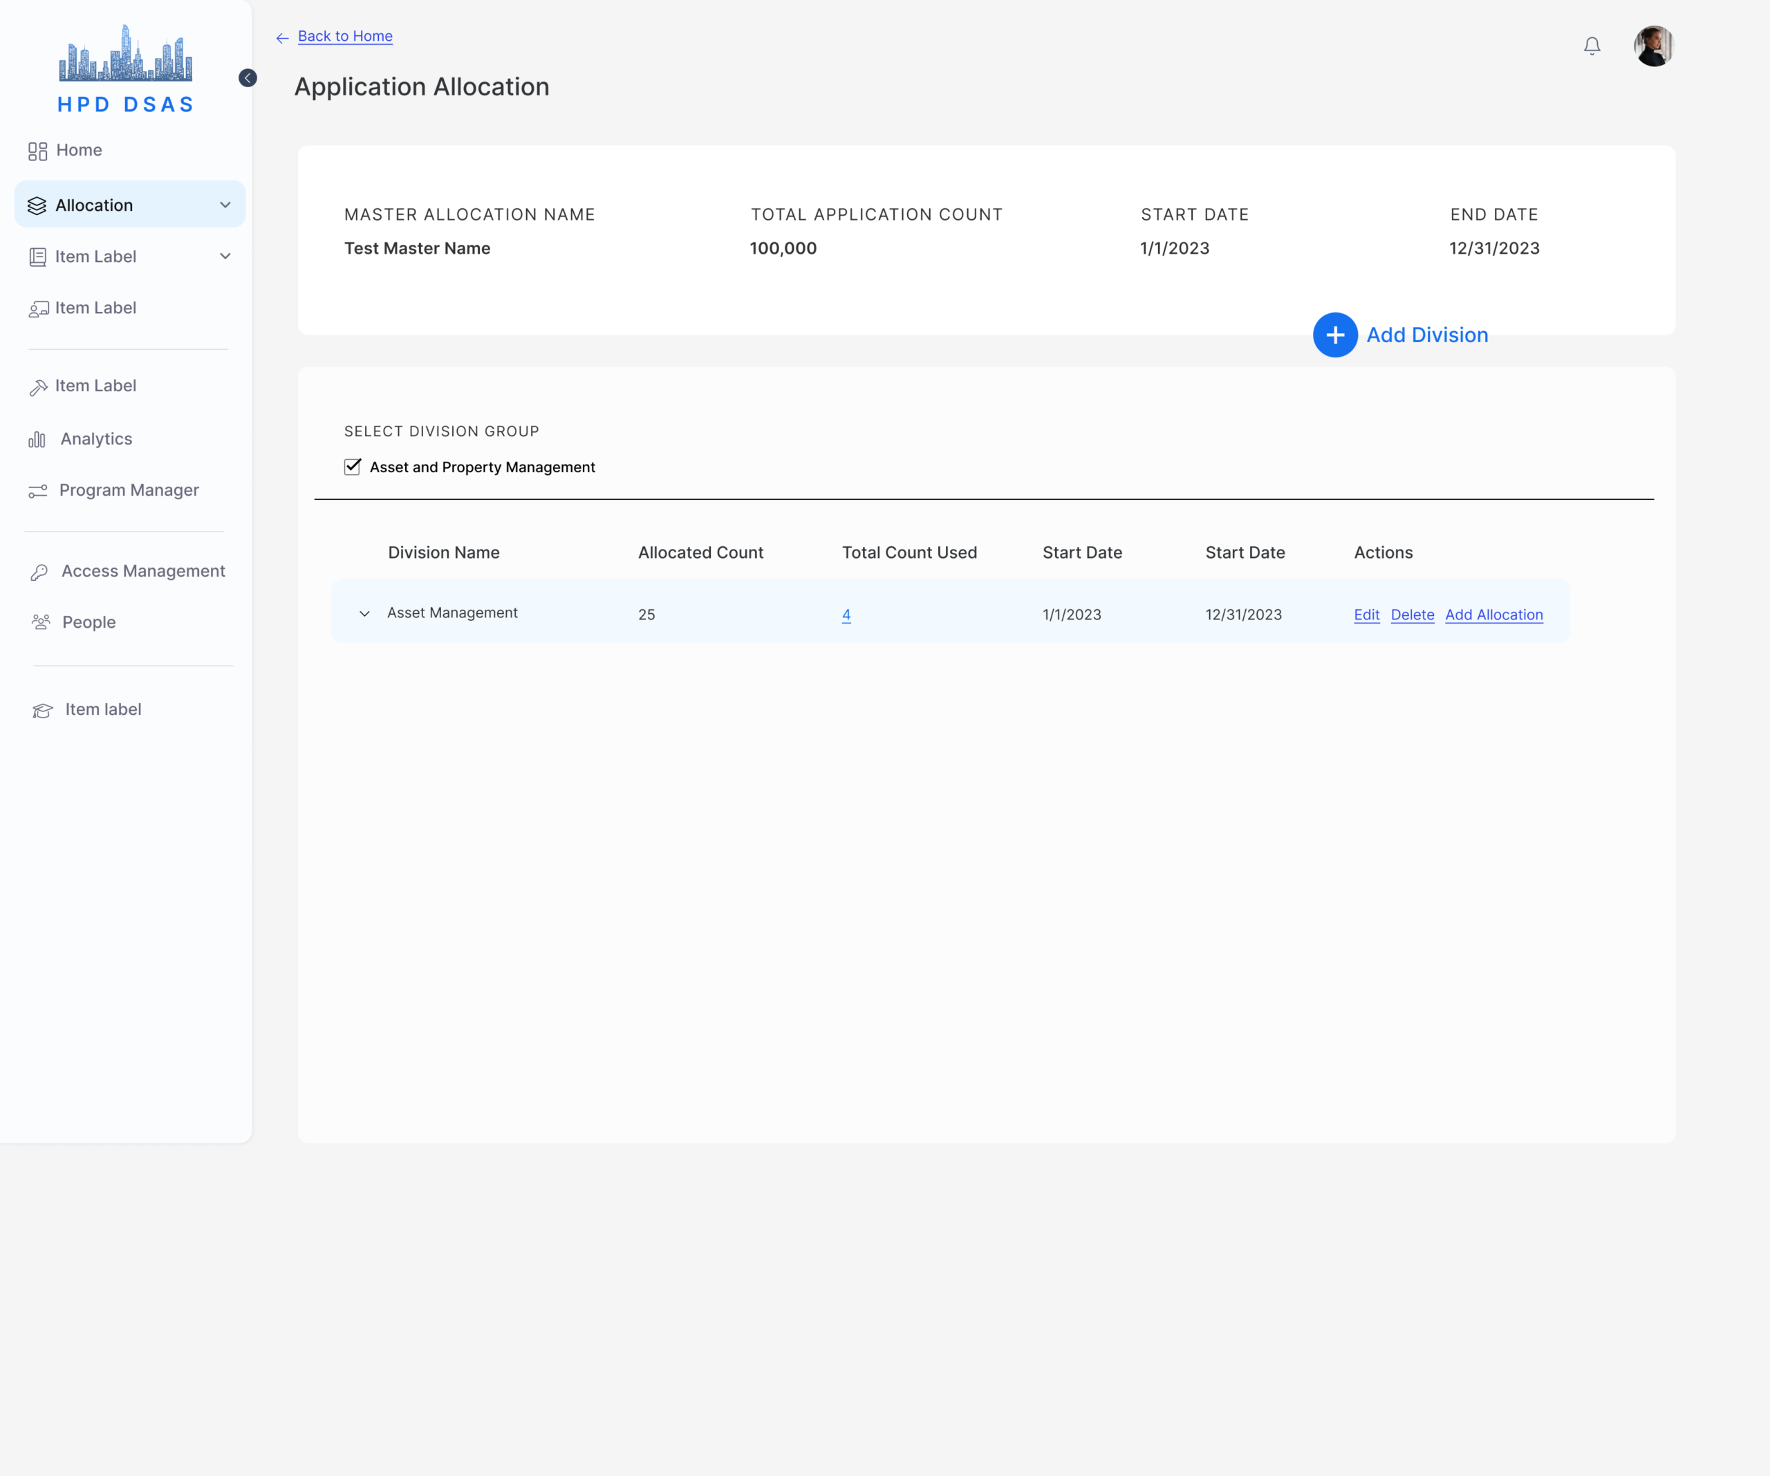Collapse the sidebar with the arrow button

click(247, 78)
